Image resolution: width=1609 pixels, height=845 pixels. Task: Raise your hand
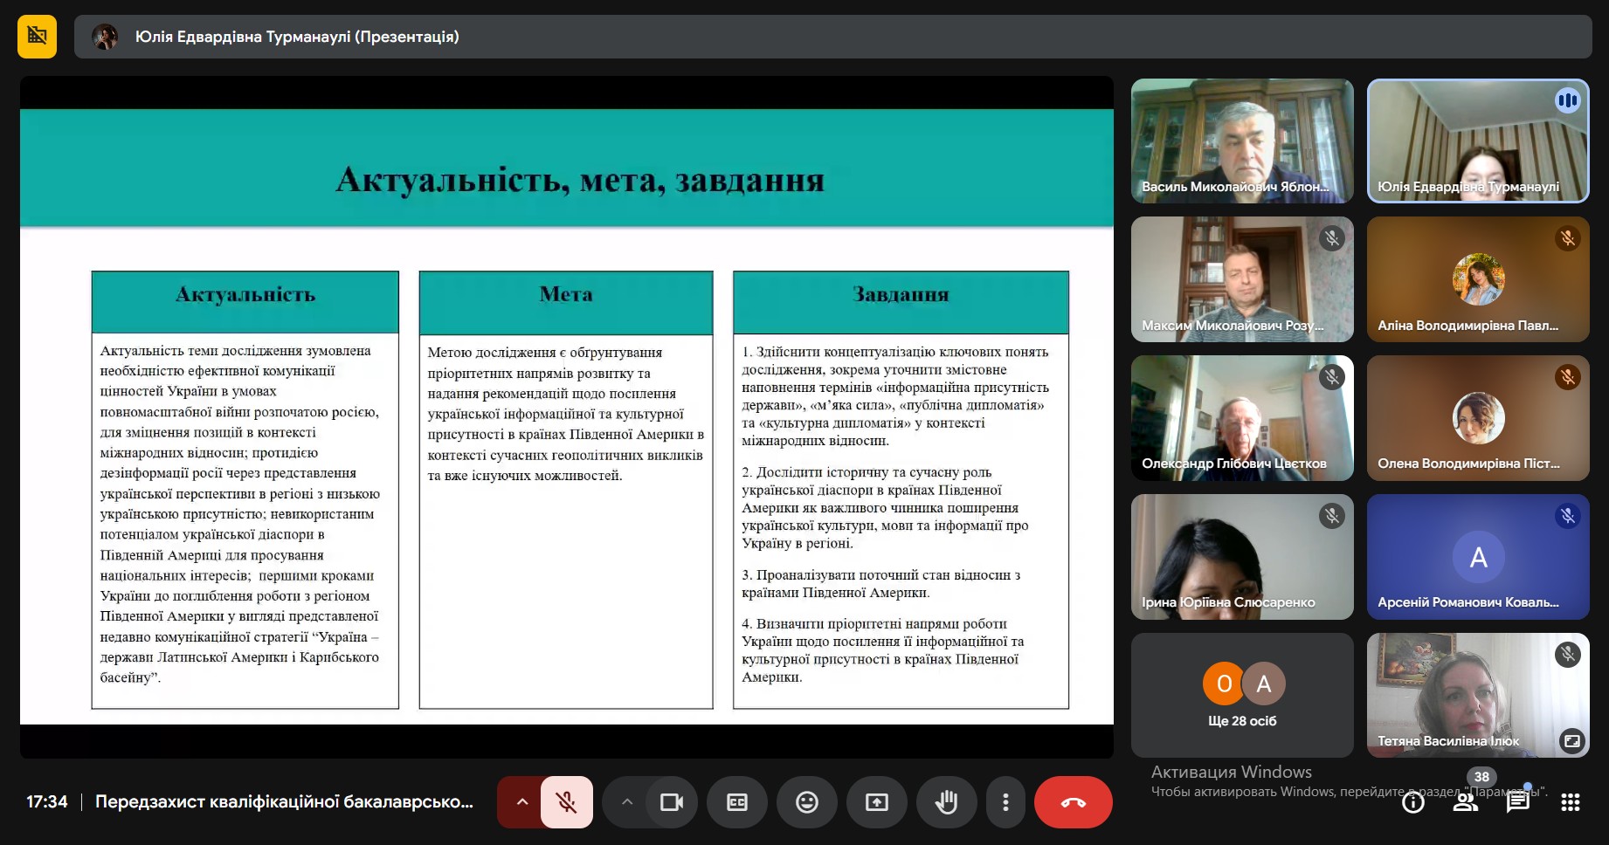(946, 802)
